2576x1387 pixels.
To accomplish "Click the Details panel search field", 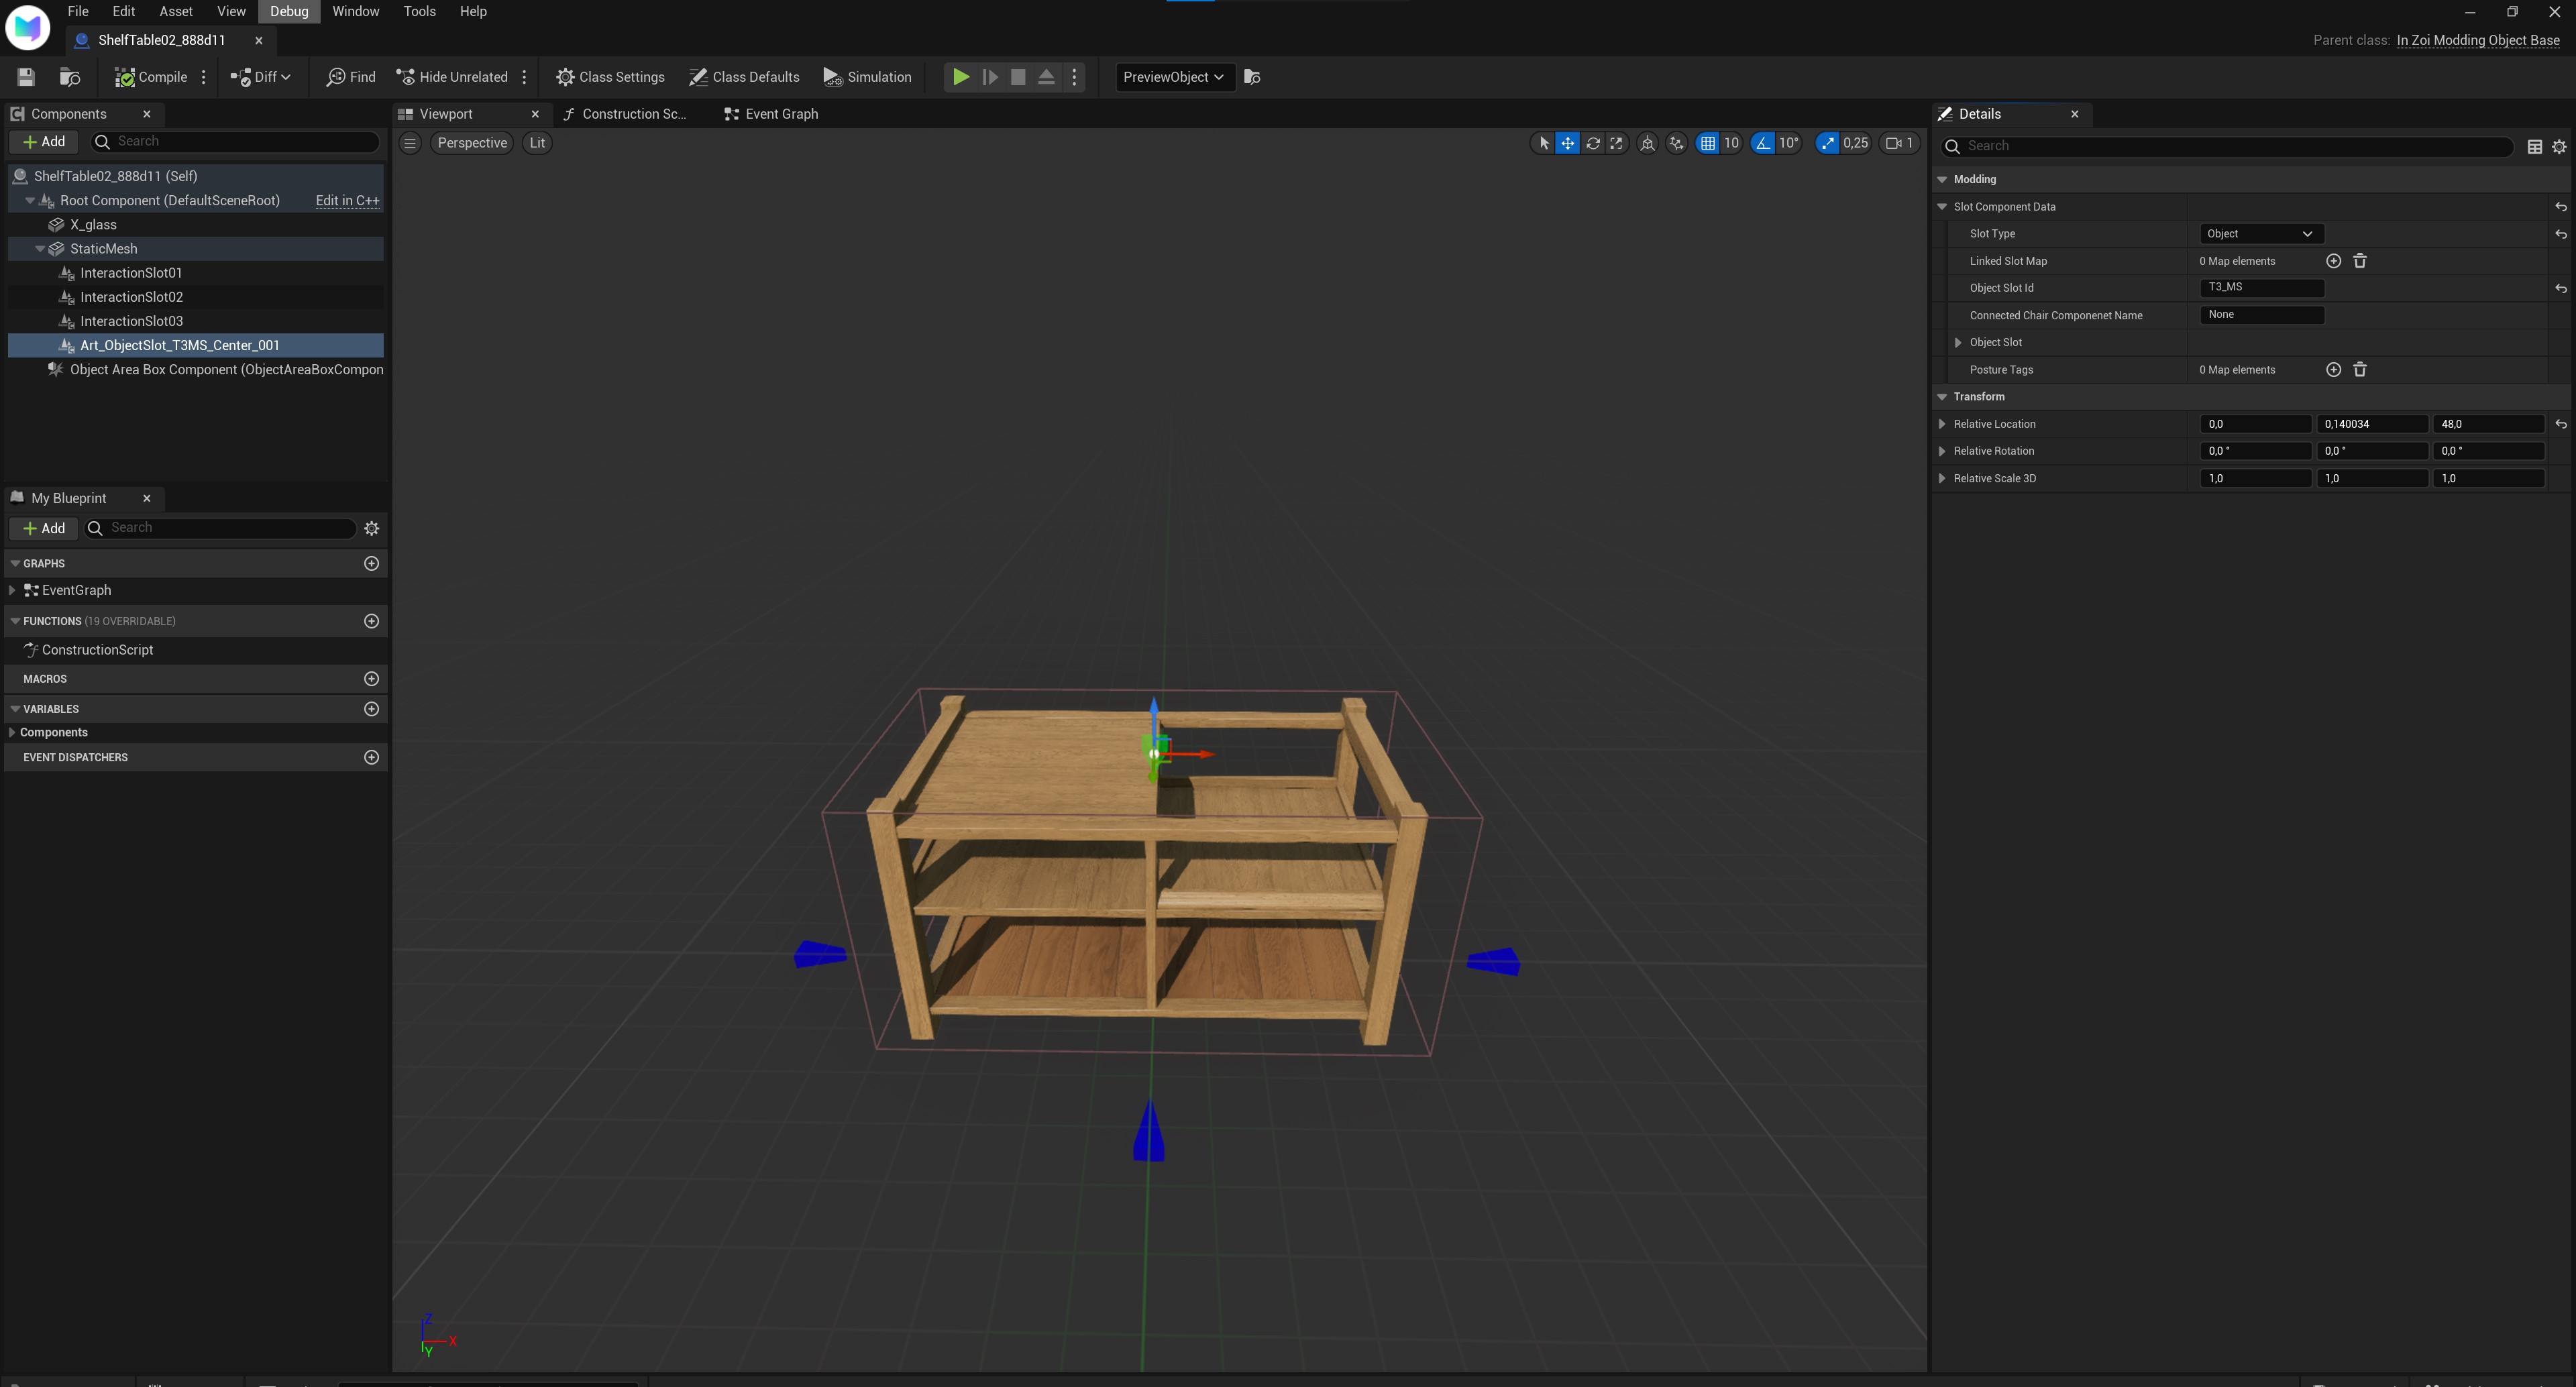I will click(2227, 146).
